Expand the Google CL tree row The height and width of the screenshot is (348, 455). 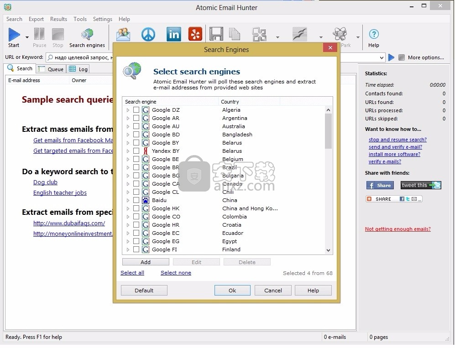tap(128, 192)
